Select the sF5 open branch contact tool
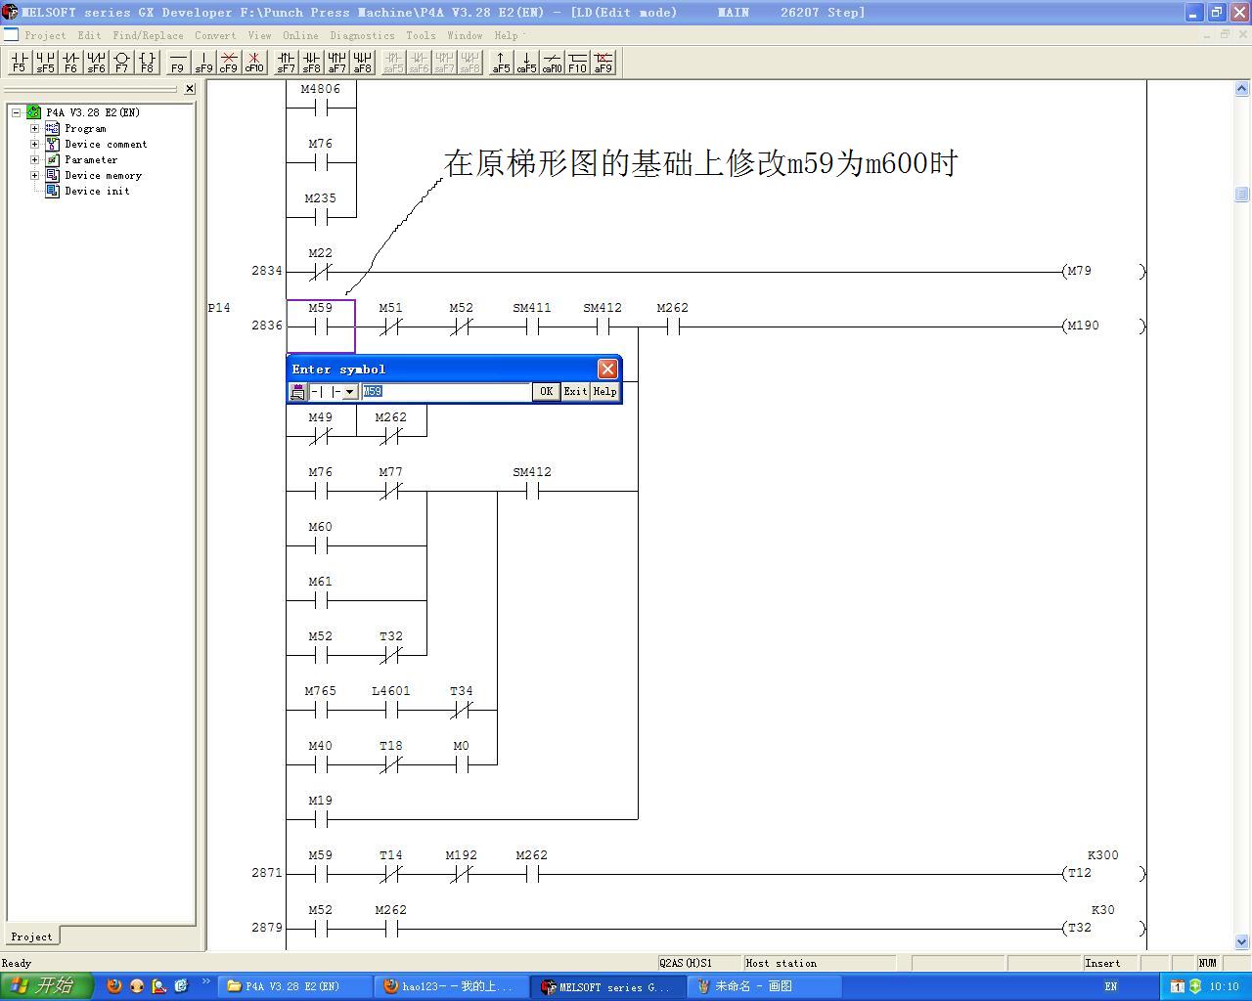 [45, 63]
